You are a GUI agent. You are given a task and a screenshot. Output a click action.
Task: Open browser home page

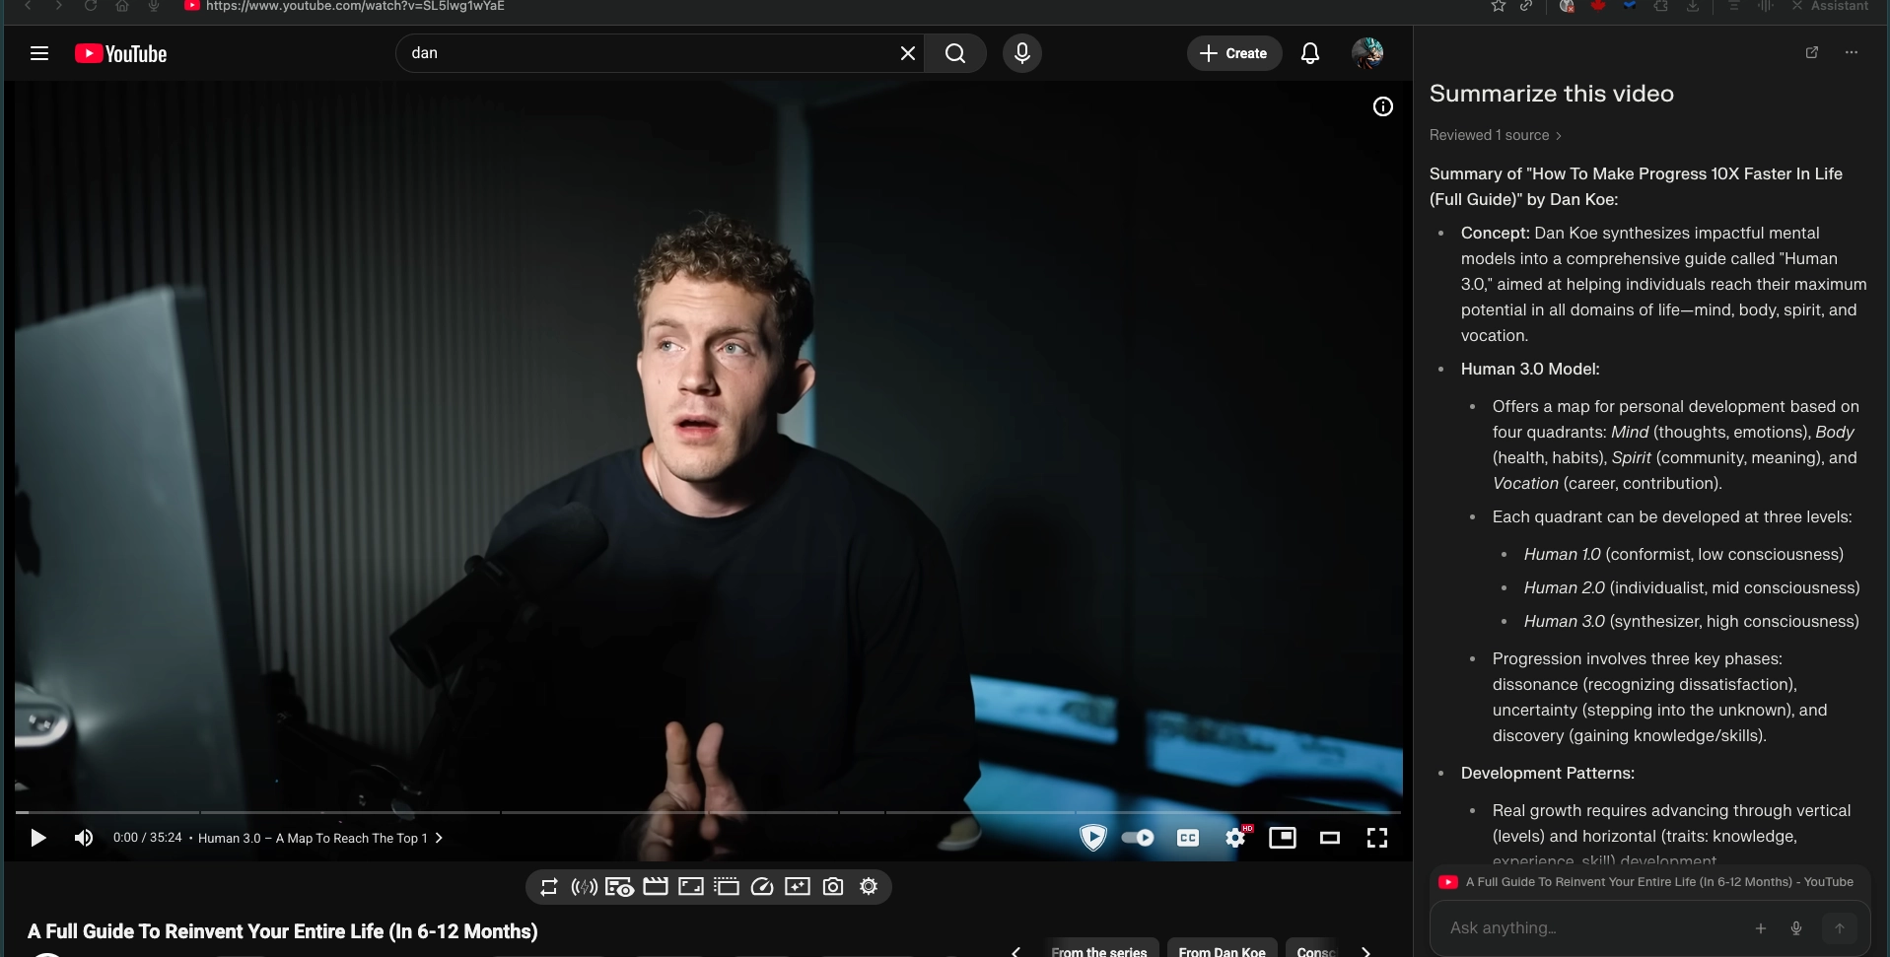click(122, 6)
